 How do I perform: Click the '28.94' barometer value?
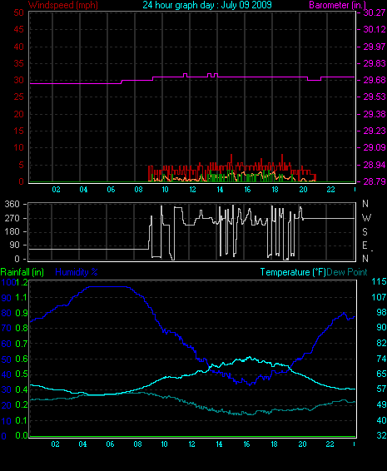click(375, 165)
